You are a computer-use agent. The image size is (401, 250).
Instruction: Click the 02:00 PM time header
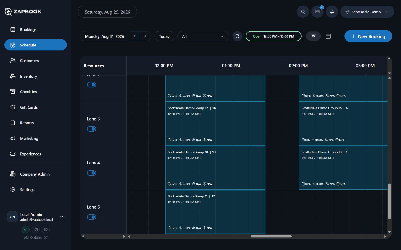pos(298,66)
